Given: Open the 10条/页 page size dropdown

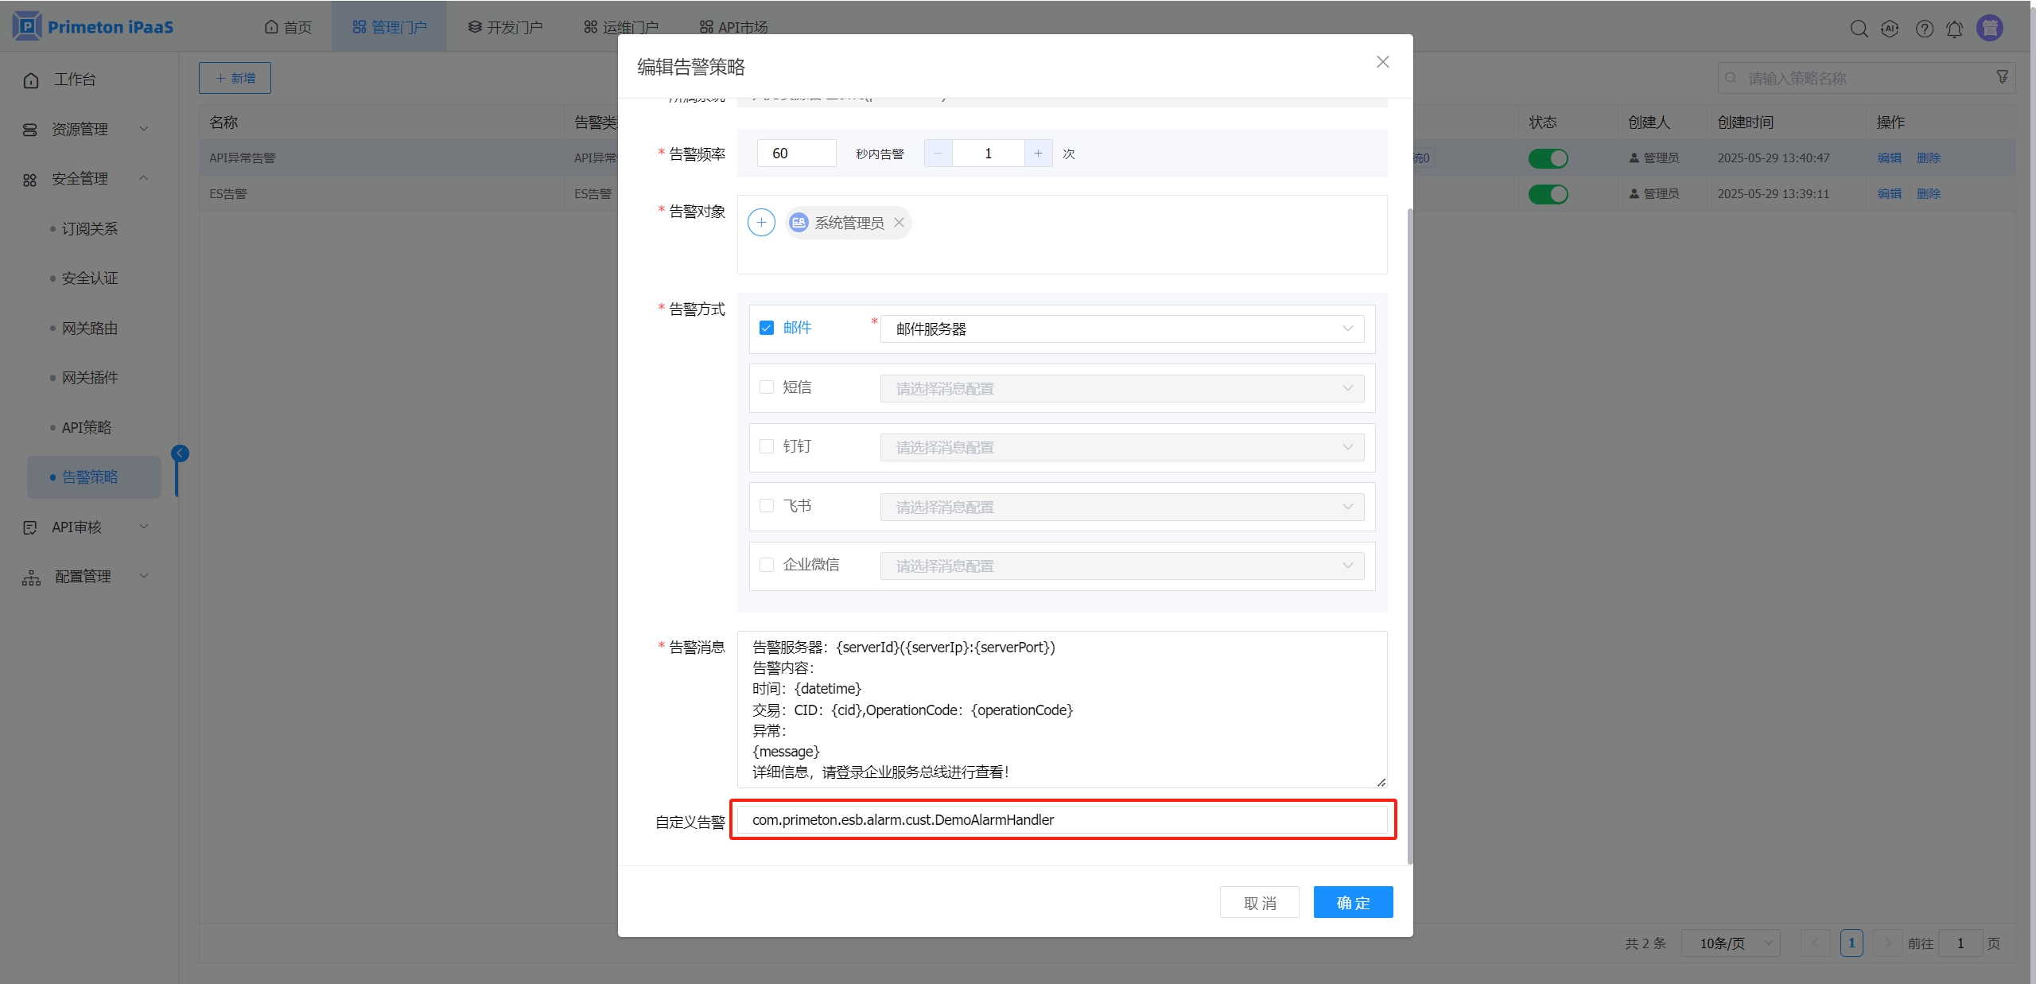Looking at the screenshot, I should click(1730, 943).
